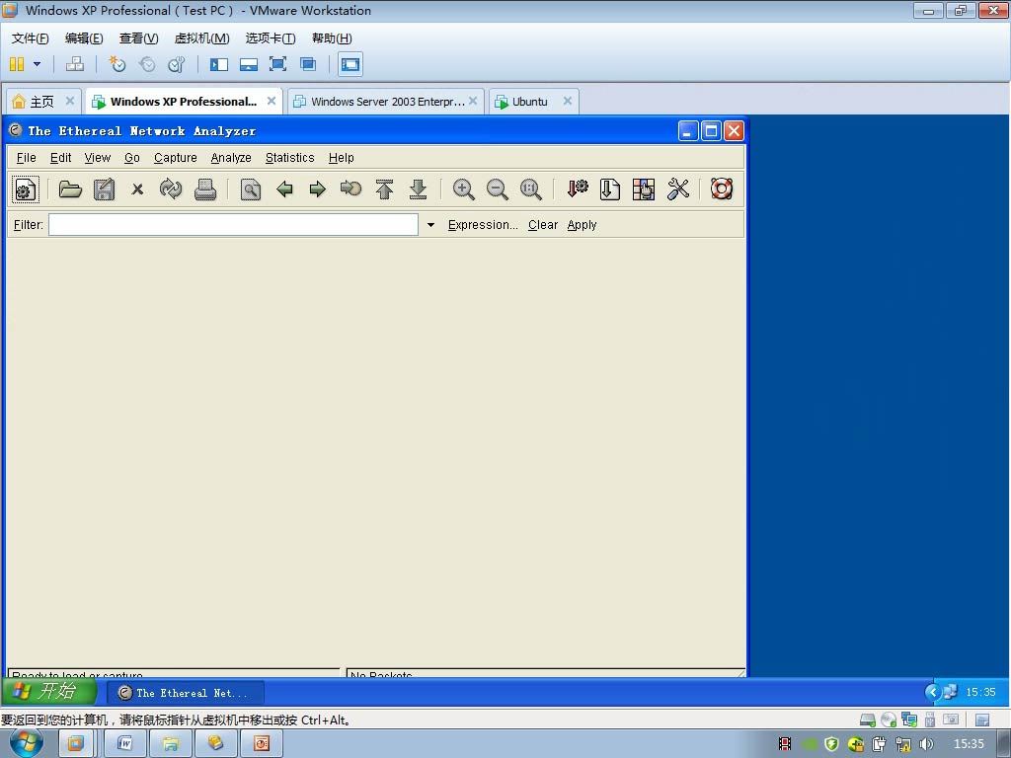Select Ethereal taskbar button in XP
Image resolution: width=1011 pixels, height=758 pixels.
point(185,693)
